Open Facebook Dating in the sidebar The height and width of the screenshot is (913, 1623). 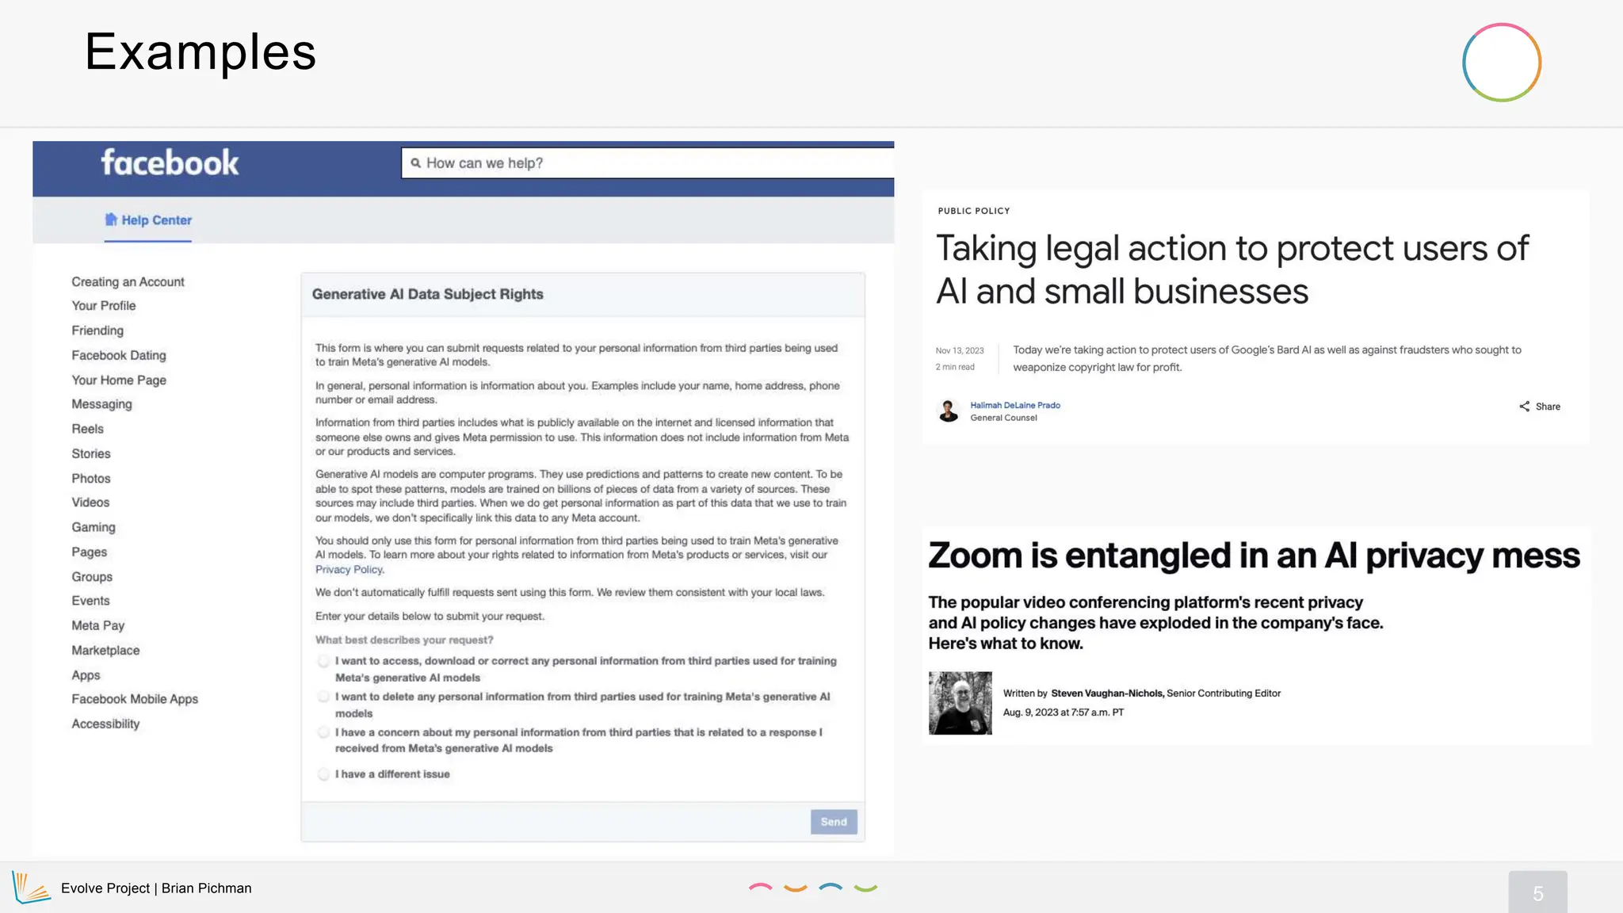tap(119, 355)
